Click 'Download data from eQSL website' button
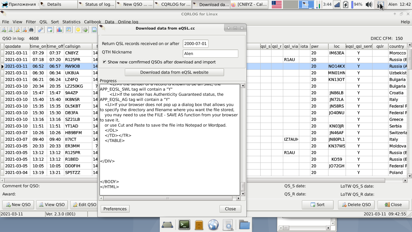 pos(174,72)
